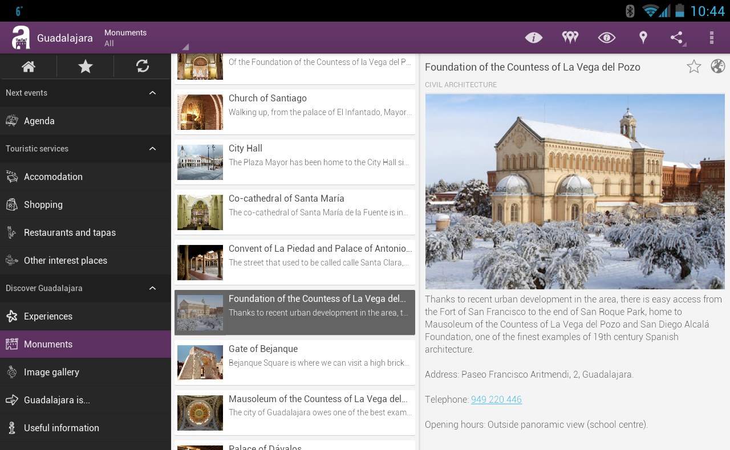Open the Favorites star tab
This screenshot has width=730, height=450.
click(86, 66)
